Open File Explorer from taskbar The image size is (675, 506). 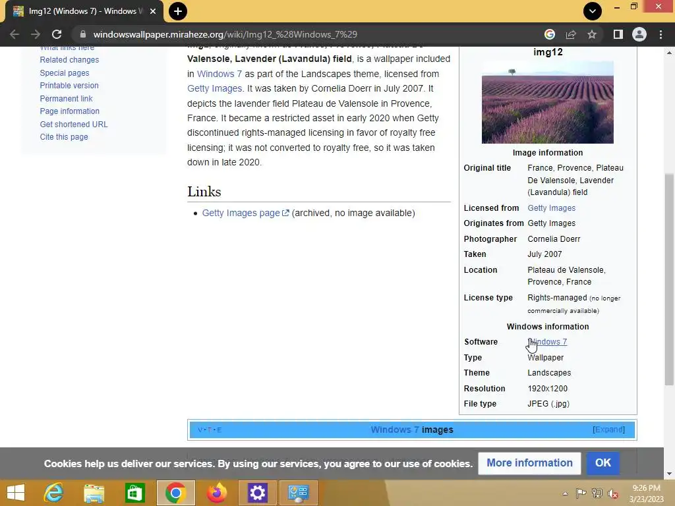[94, 493]
